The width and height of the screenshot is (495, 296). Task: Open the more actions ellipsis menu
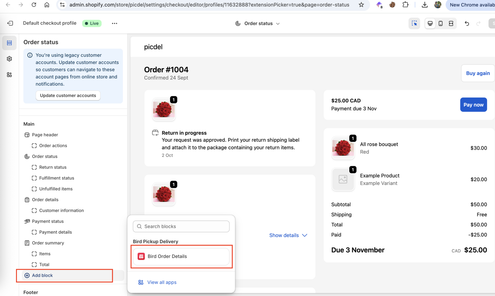coord(114,23)
